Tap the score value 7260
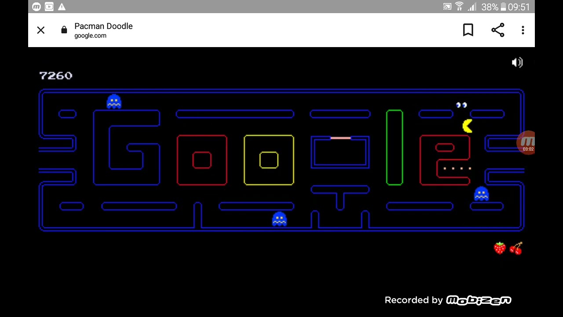The image size is (563, 317). (56, 76)
